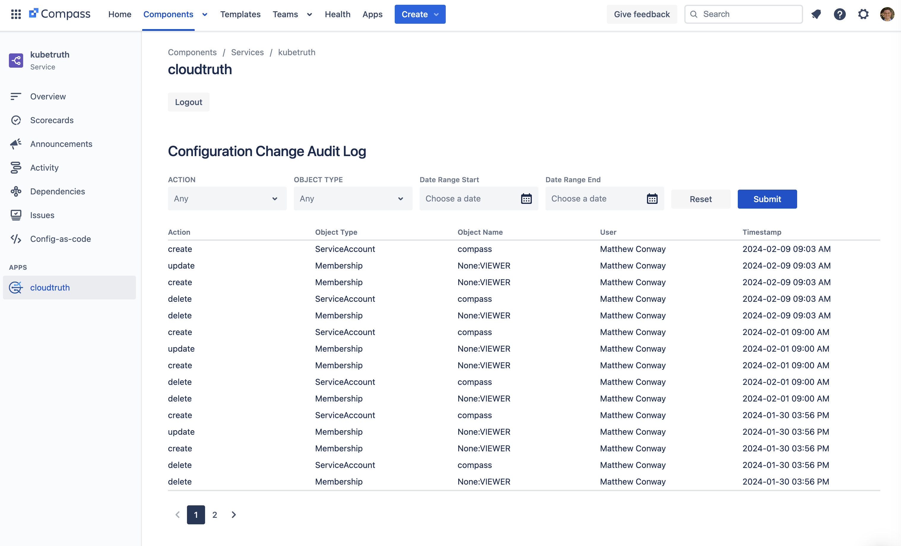Open Config-as-code sidebar item
The image size is (901, 546).
coord(60,239)
